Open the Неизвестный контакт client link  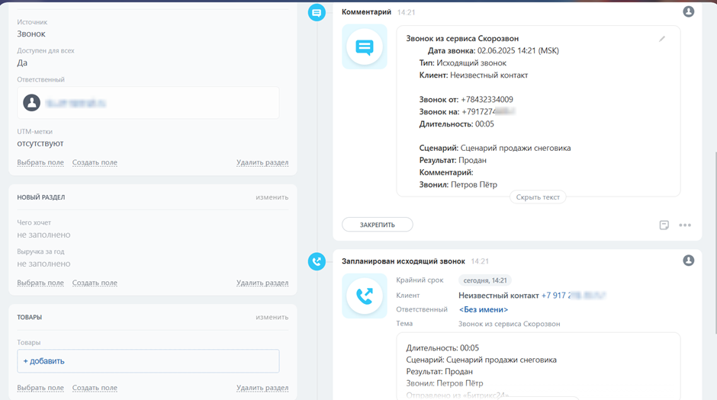click(499, 296)
